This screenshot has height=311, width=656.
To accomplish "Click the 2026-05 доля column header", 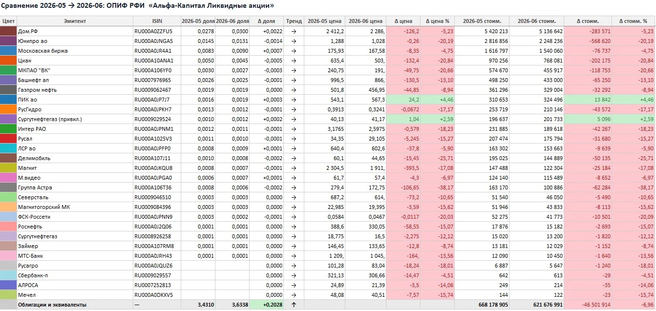I will point(198,21).
